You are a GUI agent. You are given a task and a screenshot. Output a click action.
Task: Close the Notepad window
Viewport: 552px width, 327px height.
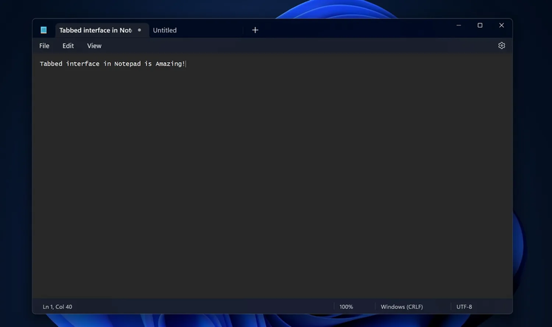(502, 26)
